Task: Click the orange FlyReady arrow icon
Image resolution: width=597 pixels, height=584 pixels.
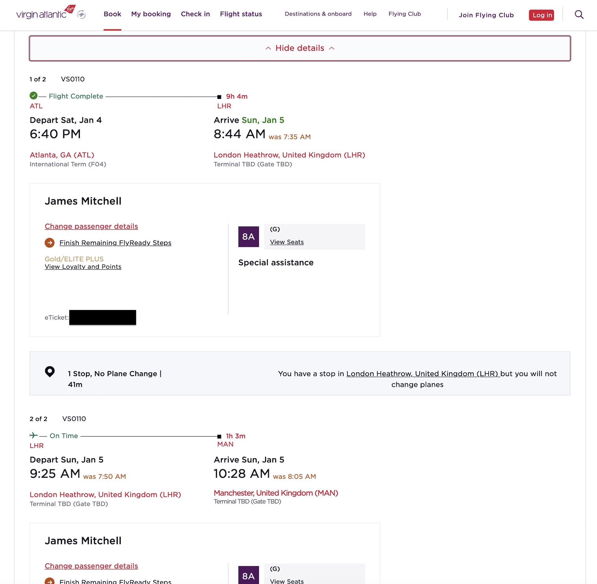Action: [x=49, y=243]
